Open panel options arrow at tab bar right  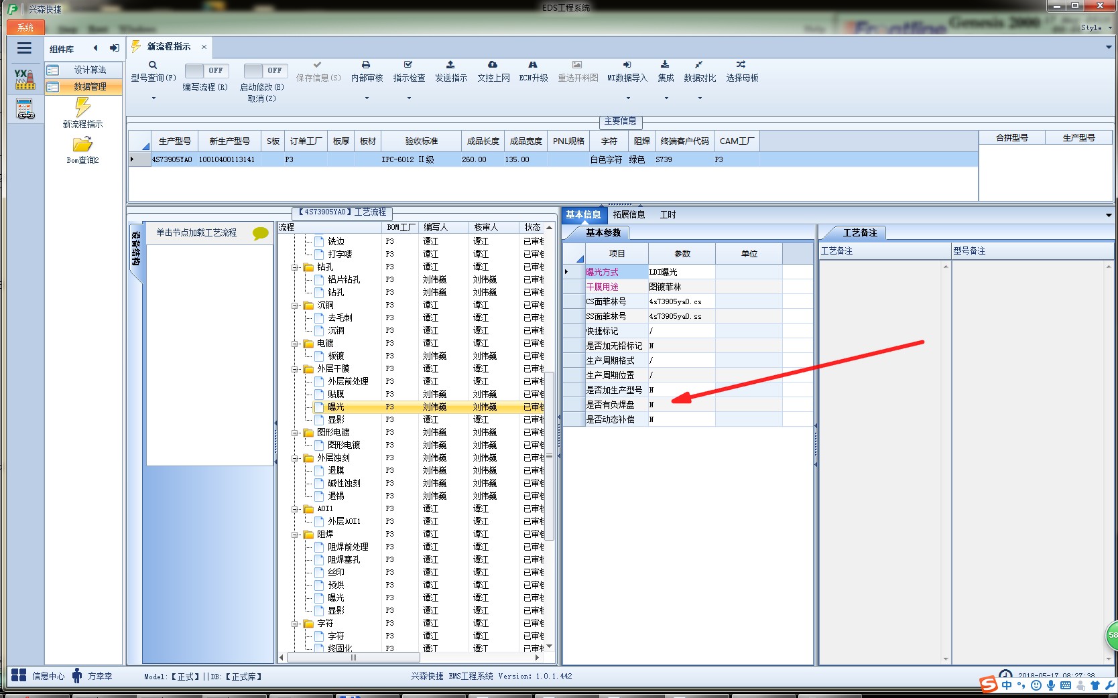coord(1109,47)
